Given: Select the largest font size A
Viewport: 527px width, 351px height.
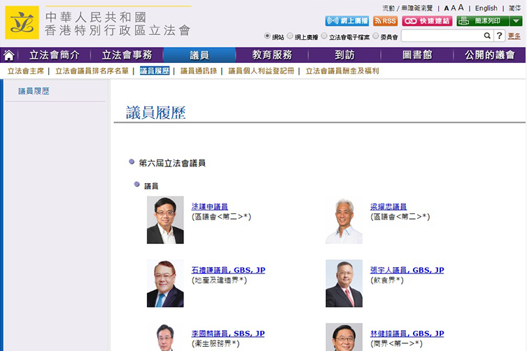Looking at the screenshot, I should tap(461, 8).
